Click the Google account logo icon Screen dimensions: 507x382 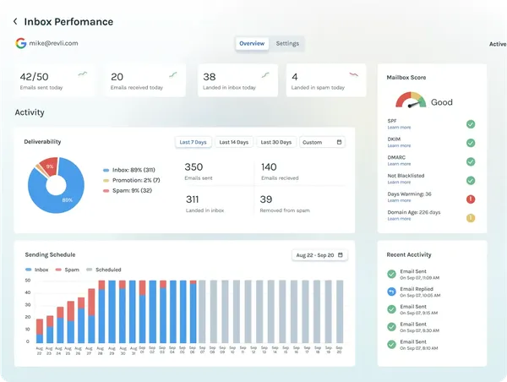point(20,43)
